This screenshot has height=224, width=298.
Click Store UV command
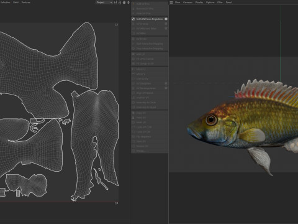click(x=150, y=141)
